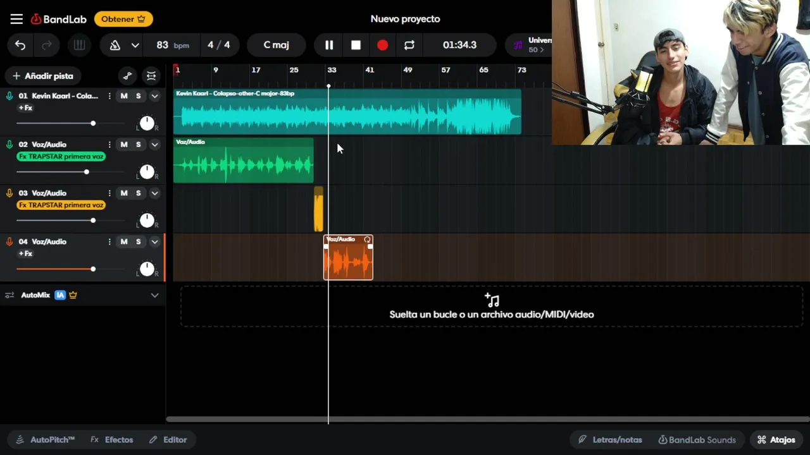Pause playback

point(329,45)
